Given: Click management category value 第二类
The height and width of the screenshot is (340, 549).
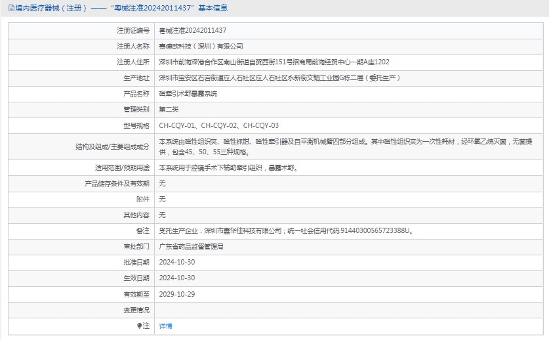Looking at the screenshot, I should pyautogui.click(x=169, y=110).
